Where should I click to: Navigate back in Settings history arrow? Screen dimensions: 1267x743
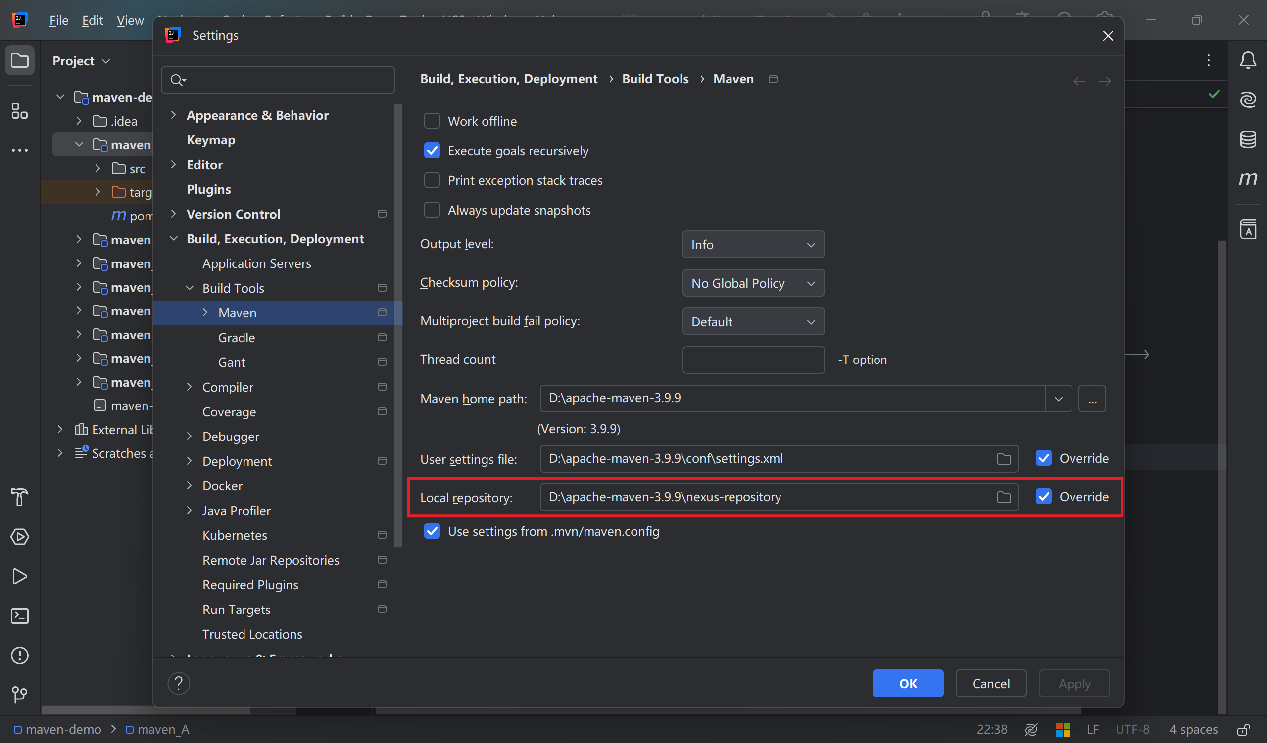tap(1078, 81)
